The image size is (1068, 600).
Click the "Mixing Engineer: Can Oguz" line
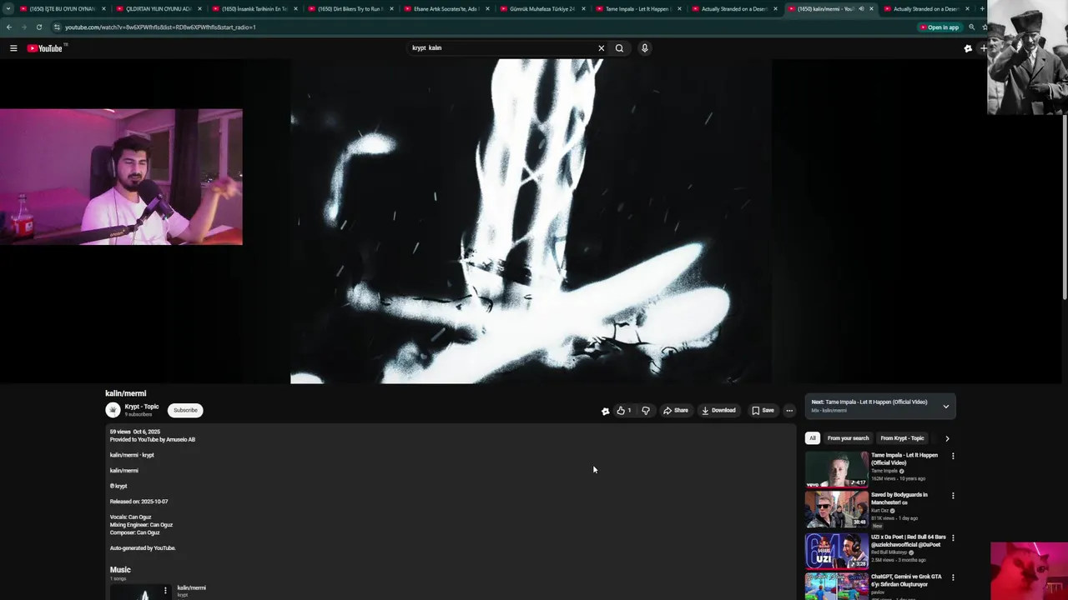tap(141, 525)
